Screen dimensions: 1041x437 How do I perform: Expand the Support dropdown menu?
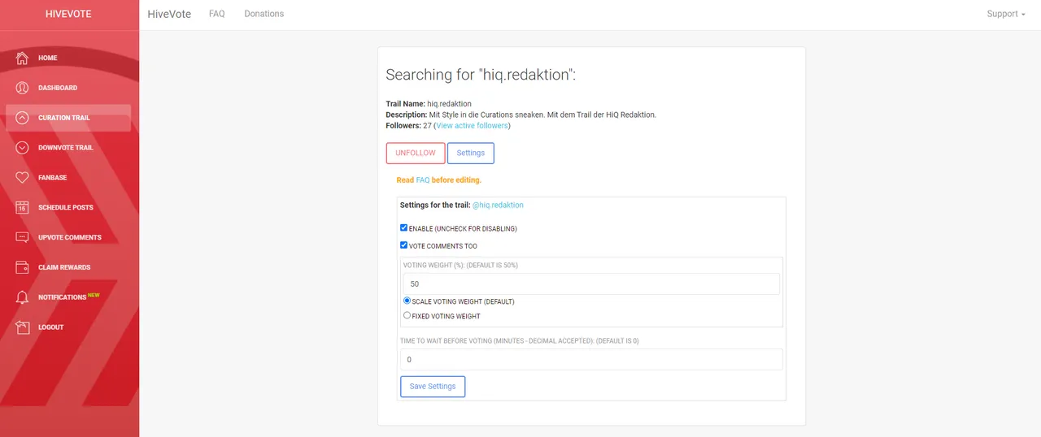[x=1006, y=14]
